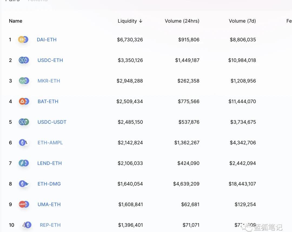Click the LEND-ETH pair token icon
The width and height of the screenshot is (292, 232).
24,163
